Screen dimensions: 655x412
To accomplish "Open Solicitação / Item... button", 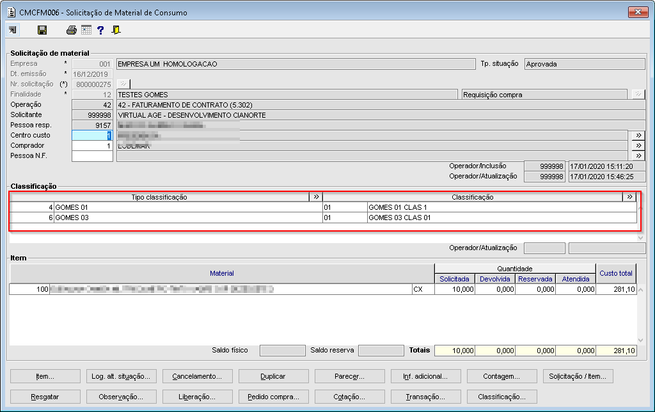I will pyautogui.click(x=578, y=376).
